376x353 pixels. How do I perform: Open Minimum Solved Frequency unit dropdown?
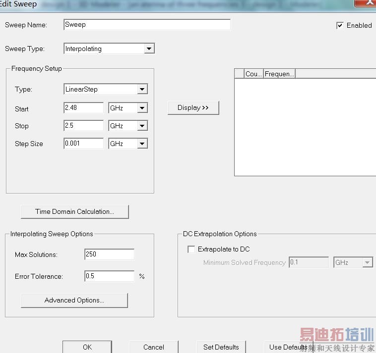368,262
